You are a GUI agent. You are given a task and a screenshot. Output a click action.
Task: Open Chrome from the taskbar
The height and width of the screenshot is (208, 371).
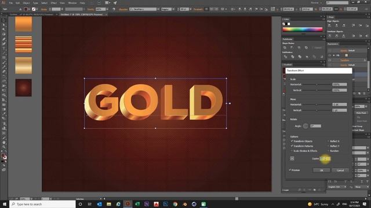pyautogui.click(x=175, y=204)
